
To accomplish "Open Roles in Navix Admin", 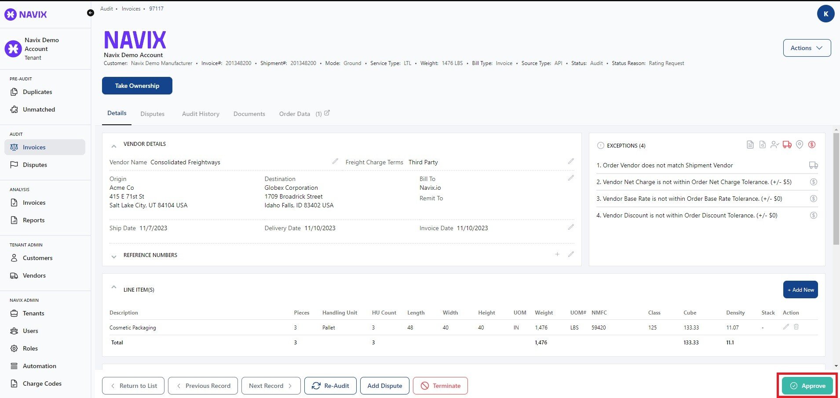I will [x=45, y=348].
